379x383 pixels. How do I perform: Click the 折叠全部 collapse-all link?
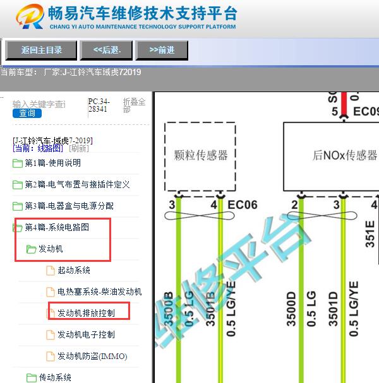click(134, 105)
